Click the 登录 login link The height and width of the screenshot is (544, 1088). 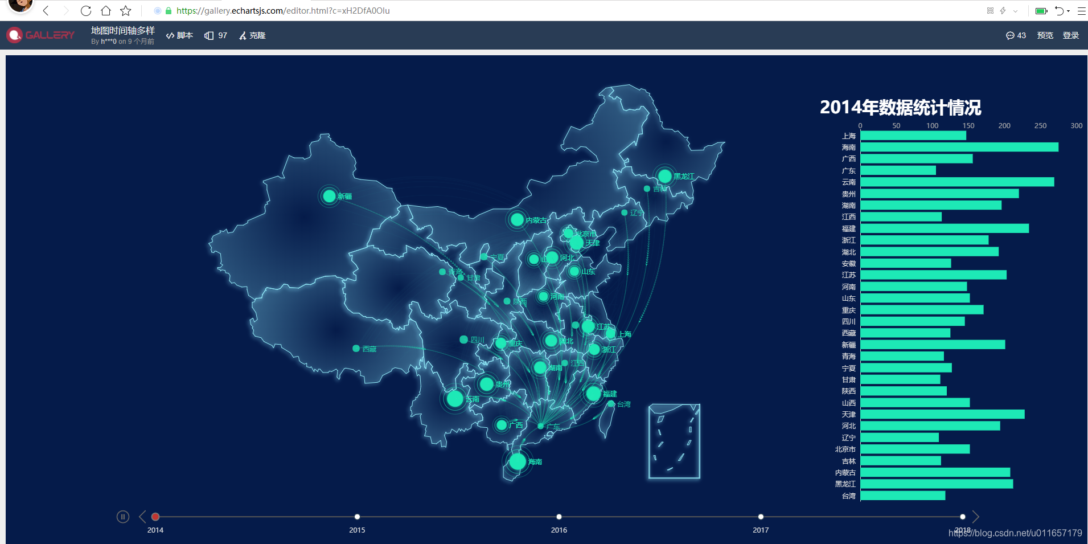tap(1071, 35)
